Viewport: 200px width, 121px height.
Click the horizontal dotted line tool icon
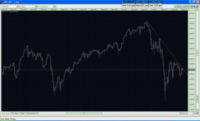(x=178, y=7)
